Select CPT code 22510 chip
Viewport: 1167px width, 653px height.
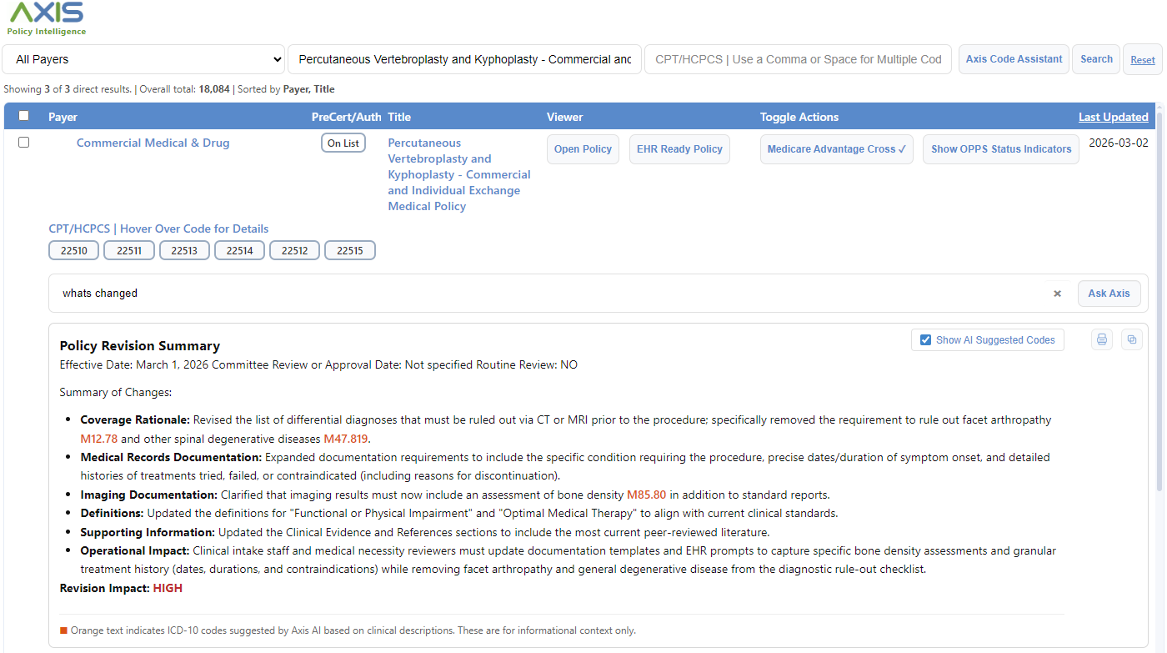pos(74,250)
